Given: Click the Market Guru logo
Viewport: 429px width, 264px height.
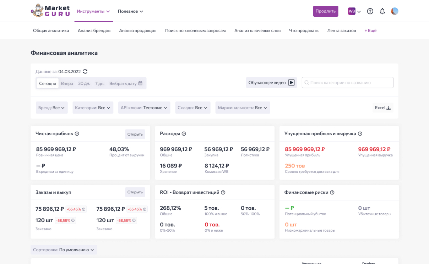Looking at the screenshot, I should click(x=50, y=11).
